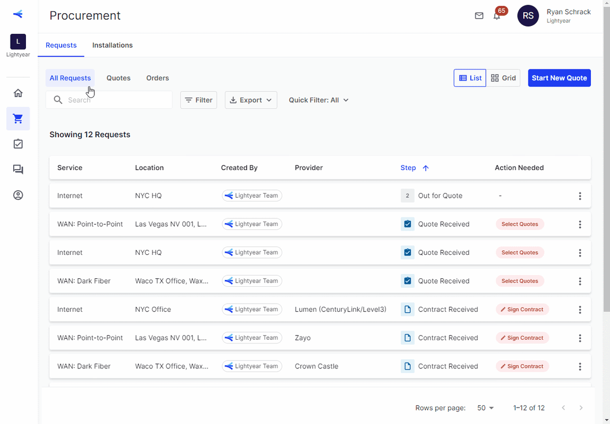Open the home icon in sidebar
610x424 pixels.
(x=18, y=93)
